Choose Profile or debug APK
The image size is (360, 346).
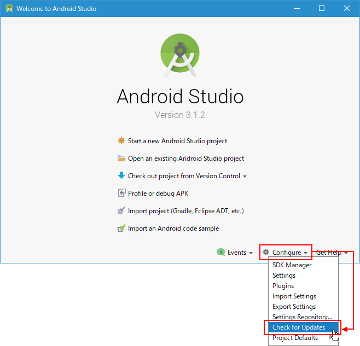[x=158, y=193]
